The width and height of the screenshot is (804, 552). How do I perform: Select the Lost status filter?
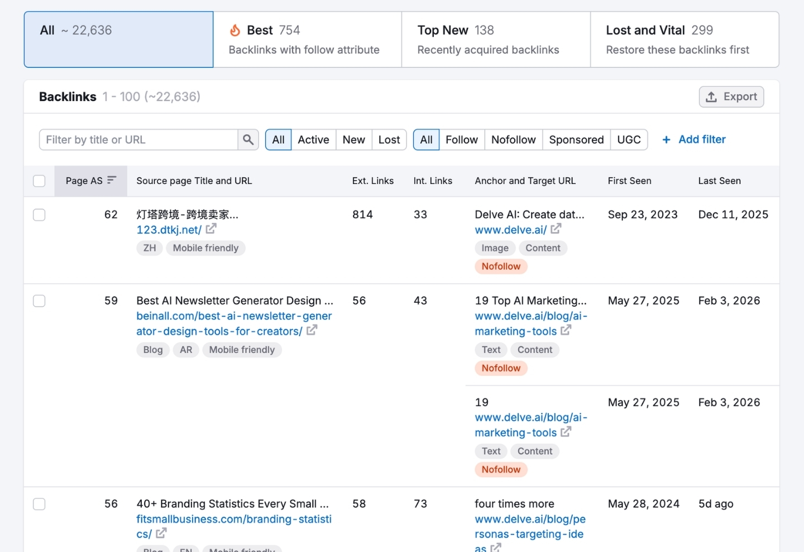coord(389,140)
